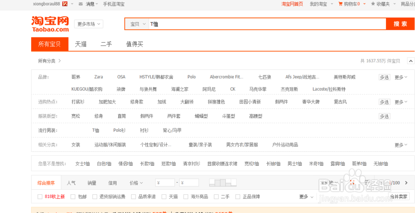This screenshot has height=213, width=415.
Task: Sort results by 信用
Action: [x=112, y=183]
